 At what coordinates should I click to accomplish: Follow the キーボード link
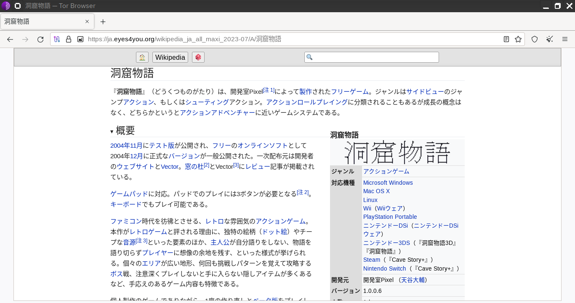click(126, 205)
